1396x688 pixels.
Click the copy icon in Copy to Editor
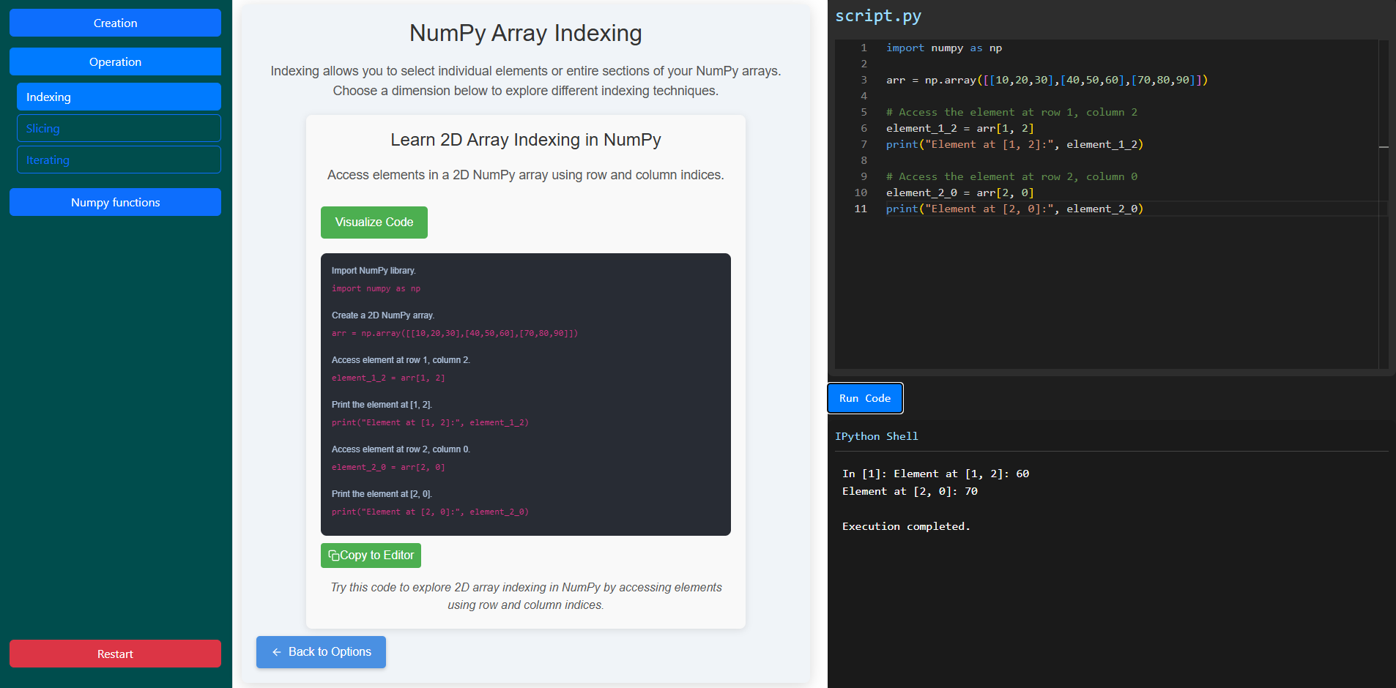tap(334, 556)
